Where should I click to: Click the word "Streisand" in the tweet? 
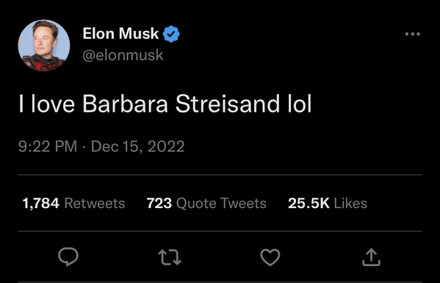point(228,104)
